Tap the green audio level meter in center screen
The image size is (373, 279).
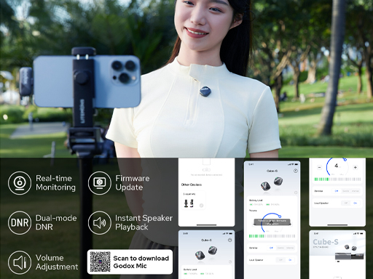[x=272, y=236]
